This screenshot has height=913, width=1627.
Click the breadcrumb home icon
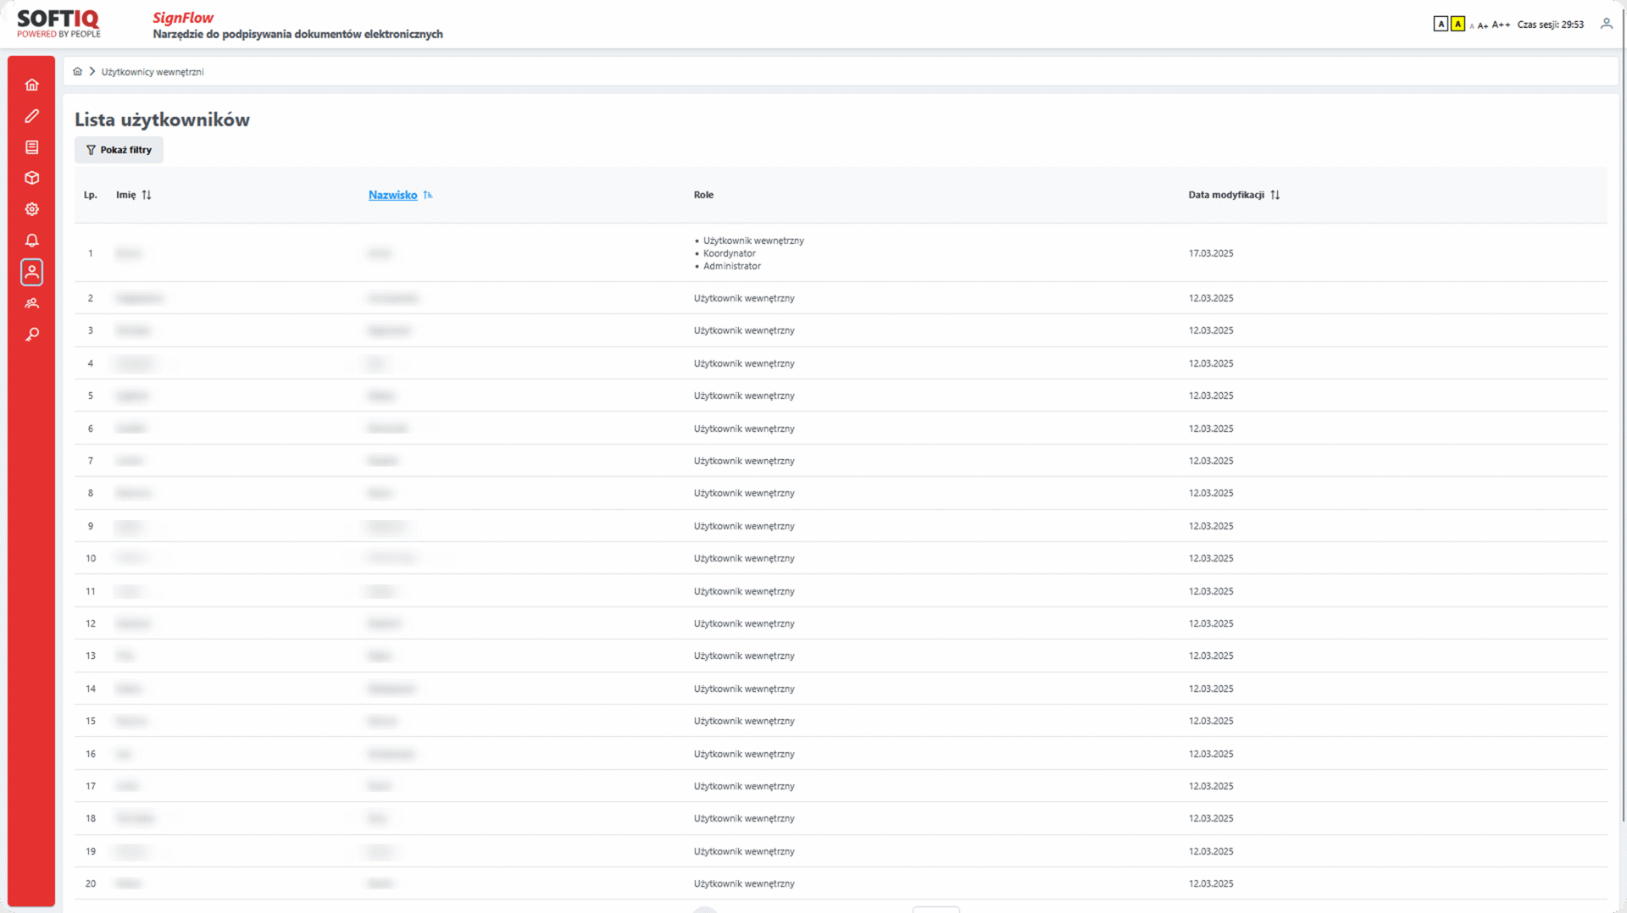coord(78,72)
